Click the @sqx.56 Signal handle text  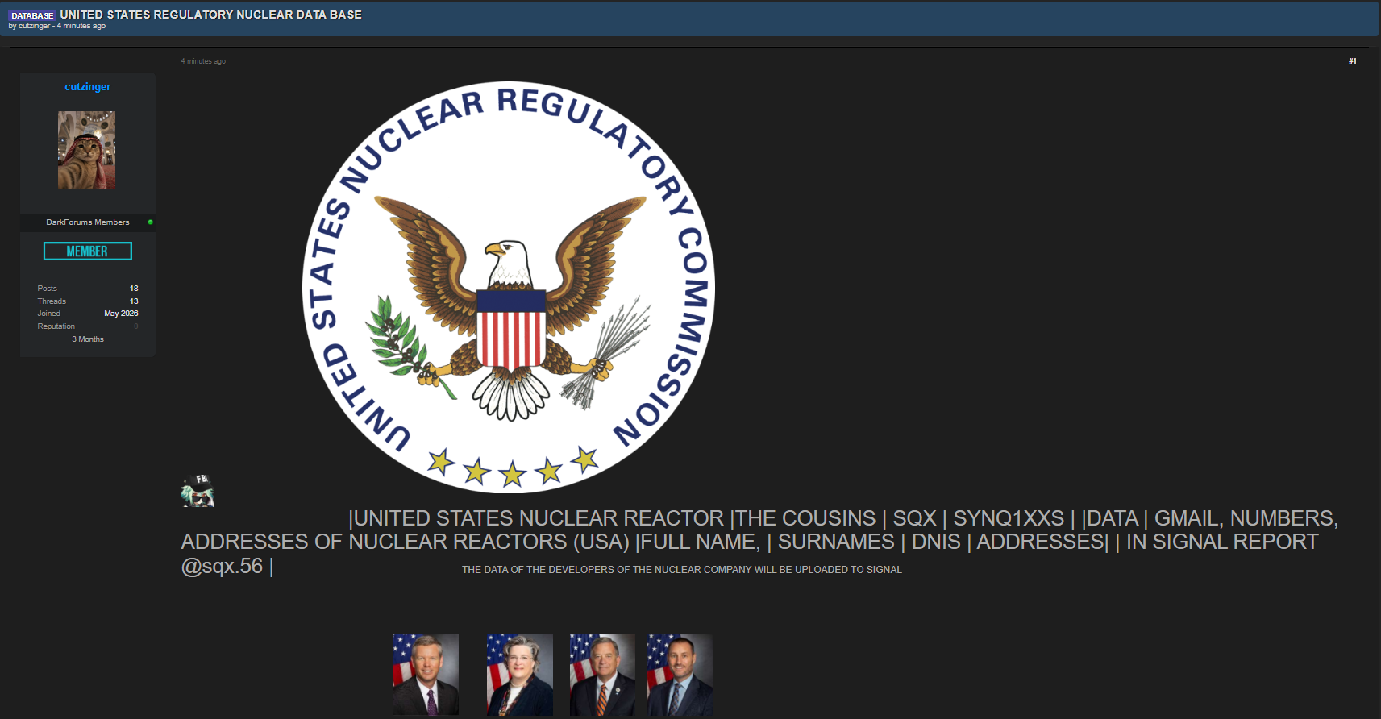(223, 567)
